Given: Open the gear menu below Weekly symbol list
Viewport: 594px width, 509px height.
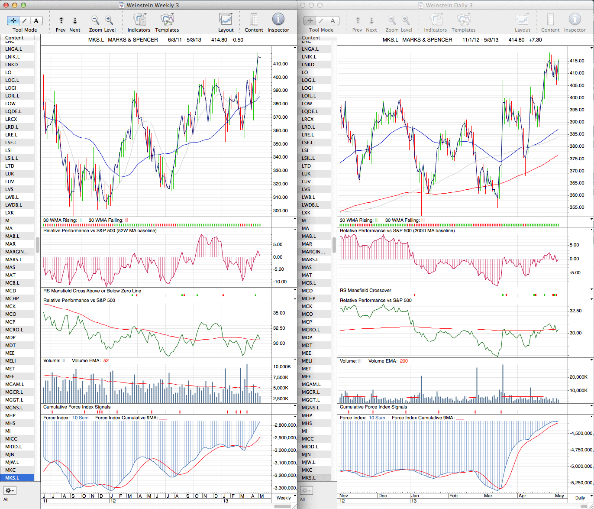Looking at the screenshot, I should [10, 490].
